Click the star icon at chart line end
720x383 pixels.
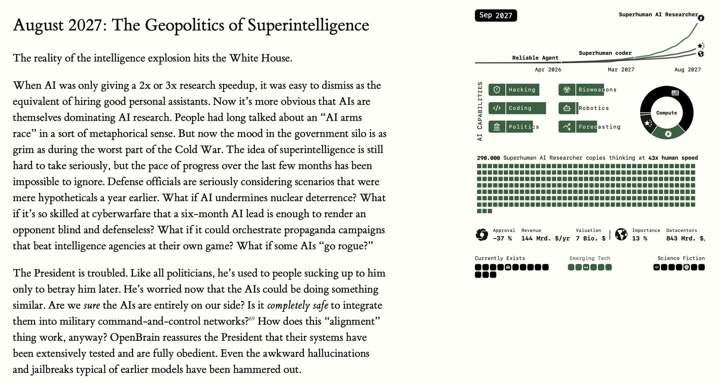(701, 46)
